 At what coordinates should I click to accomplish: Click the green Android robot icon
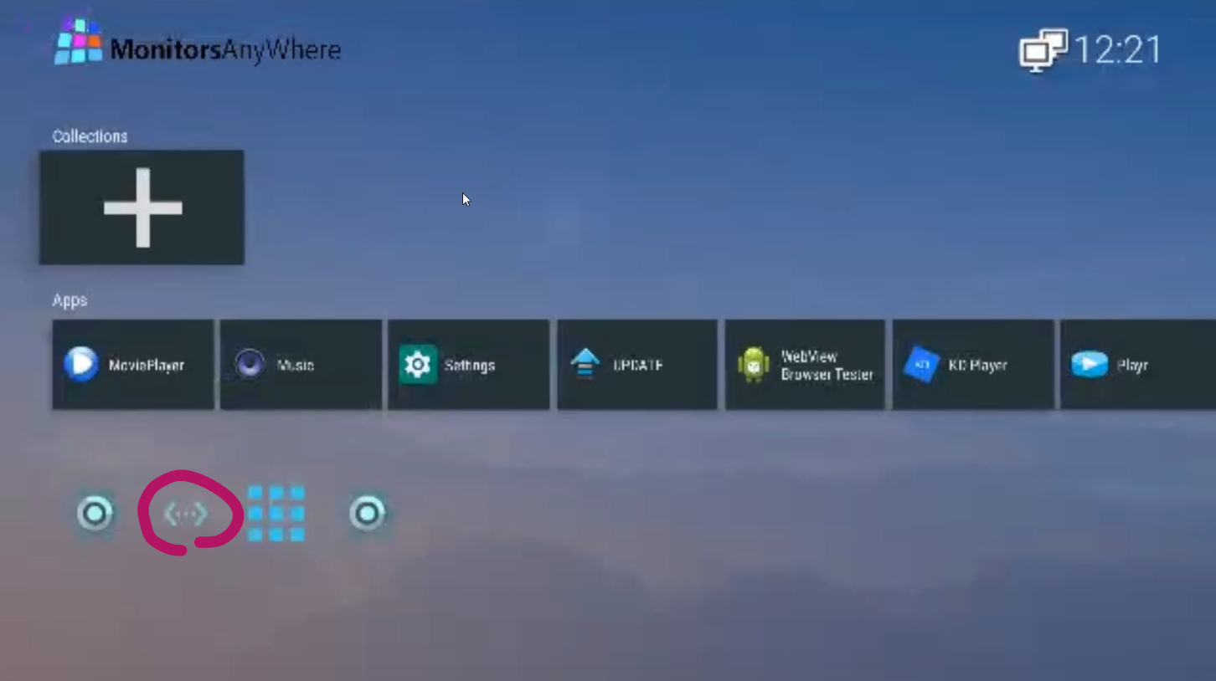tap(753, 366)
